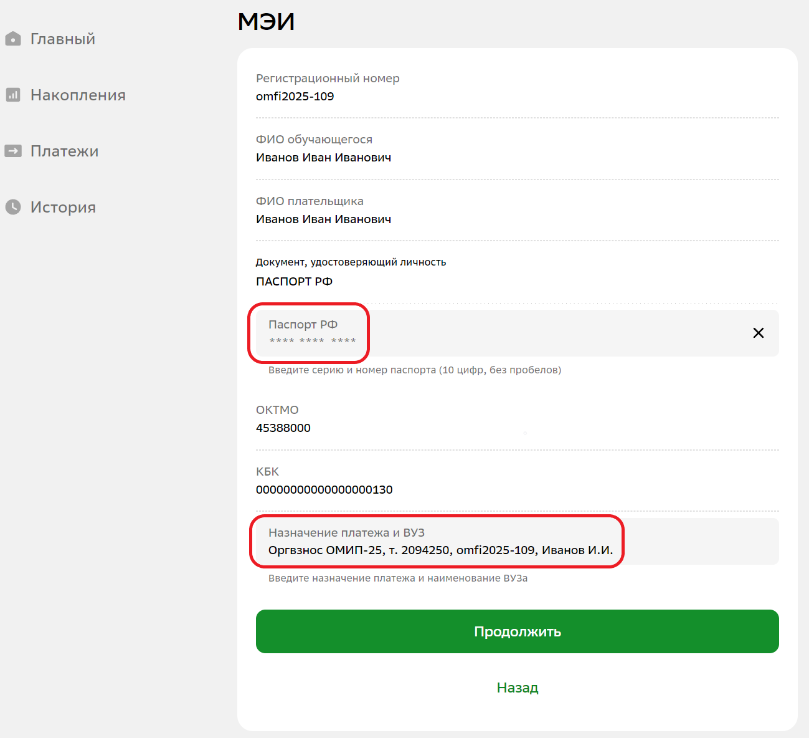Click the Назад link
809x738 pixels.
click(517, 688)
